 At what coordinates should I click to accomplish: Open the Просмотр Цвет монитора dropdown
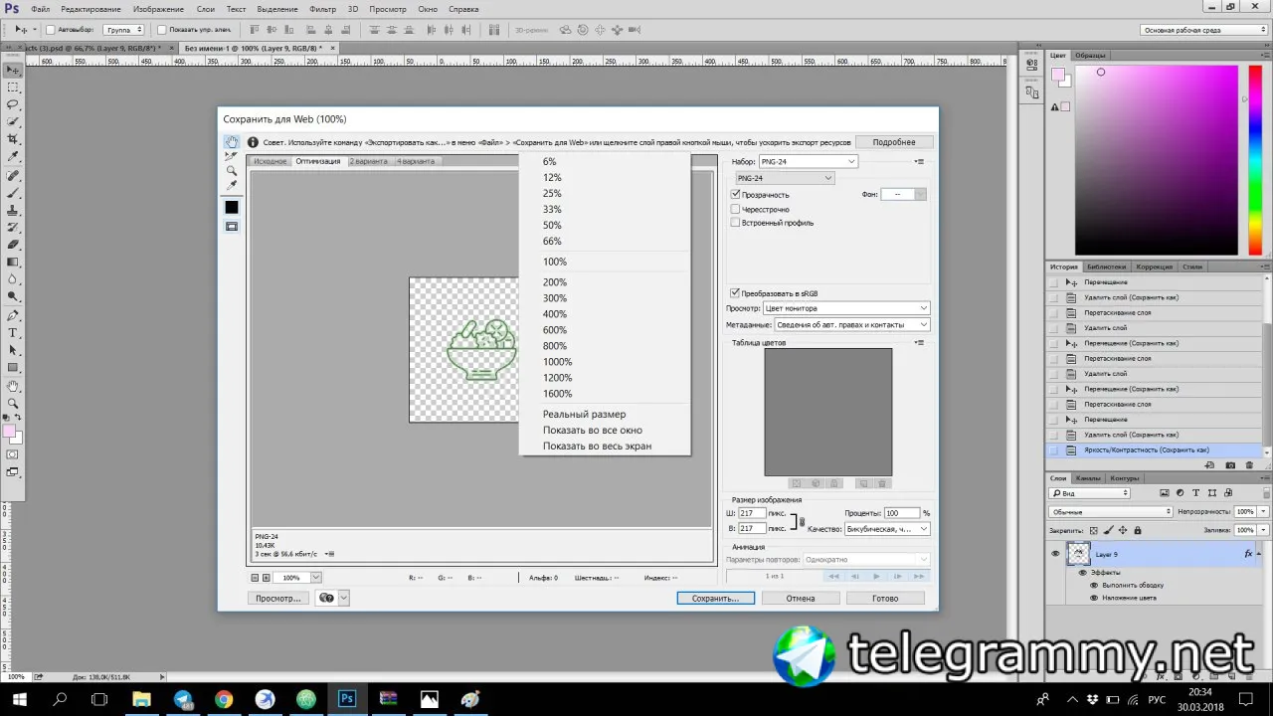pyautogui.click(x=846, y=308)
